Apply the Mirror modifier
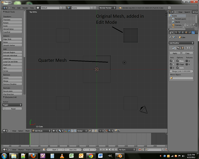Screen dimensions: 199x159 [175, 53]
